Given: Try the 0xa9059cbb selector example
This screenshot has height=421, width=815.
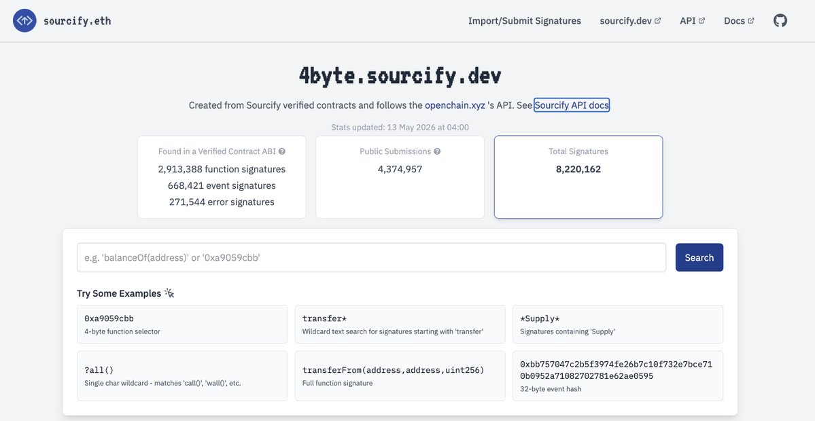Looking at the screenshot, I should pyautogui.click(x=182, y=325).
